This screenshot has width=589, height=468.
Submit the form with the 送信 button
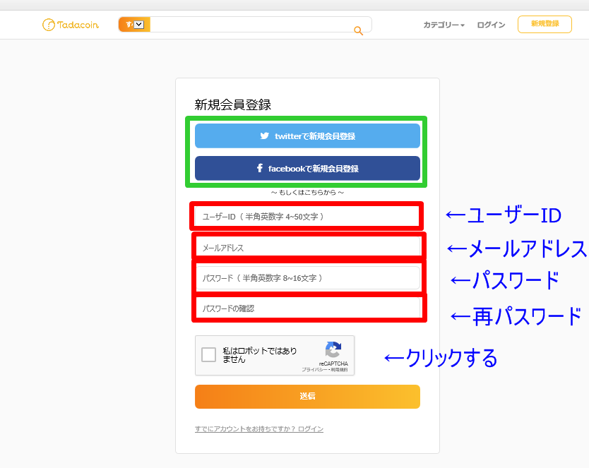307,397
